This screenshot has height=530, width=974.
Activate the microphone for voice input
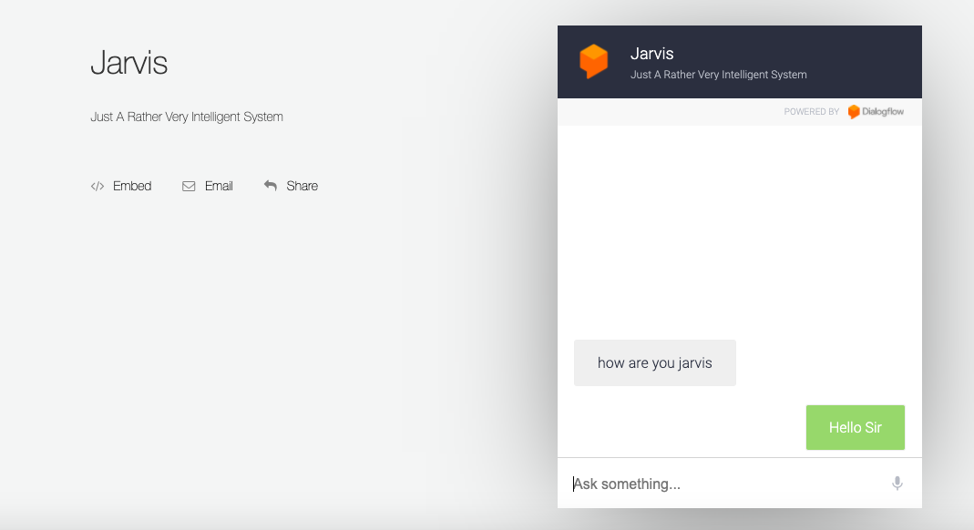point(897,484)
